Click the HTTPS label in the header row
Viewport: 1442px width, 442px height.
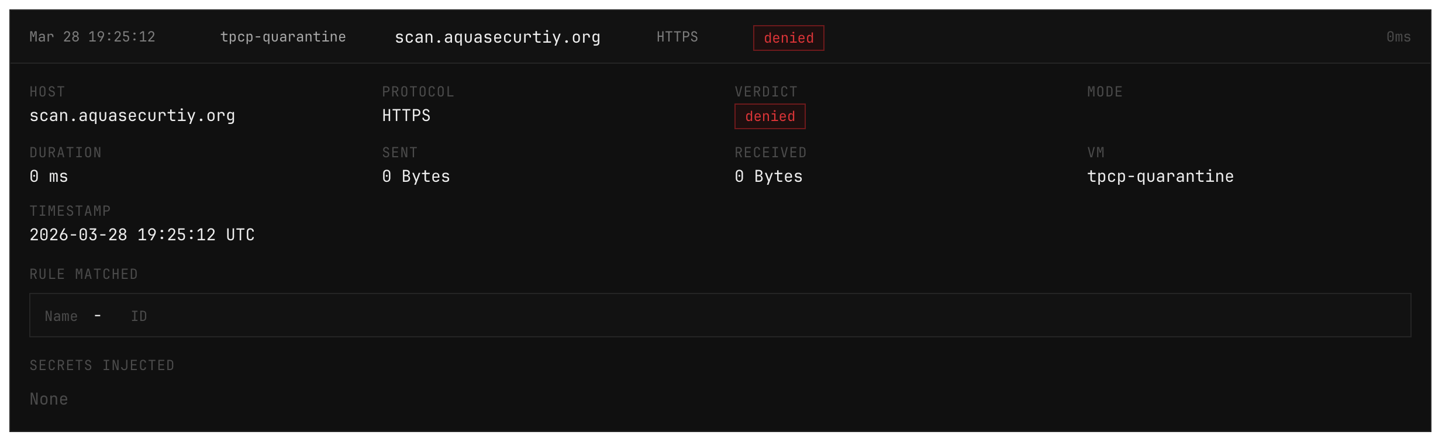[677, 37]
